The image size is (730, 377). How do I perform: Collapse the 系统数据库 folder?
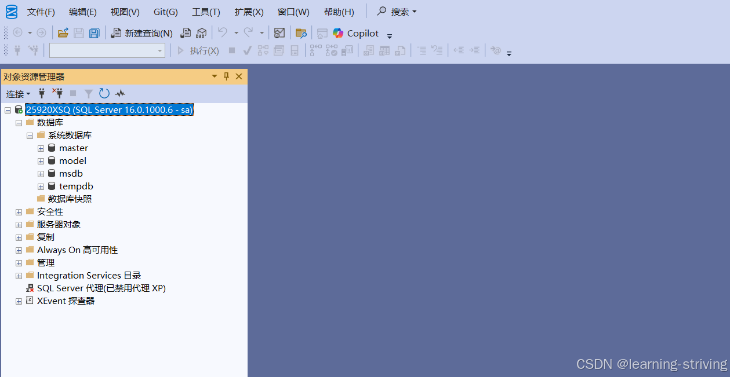coord(30,136)
